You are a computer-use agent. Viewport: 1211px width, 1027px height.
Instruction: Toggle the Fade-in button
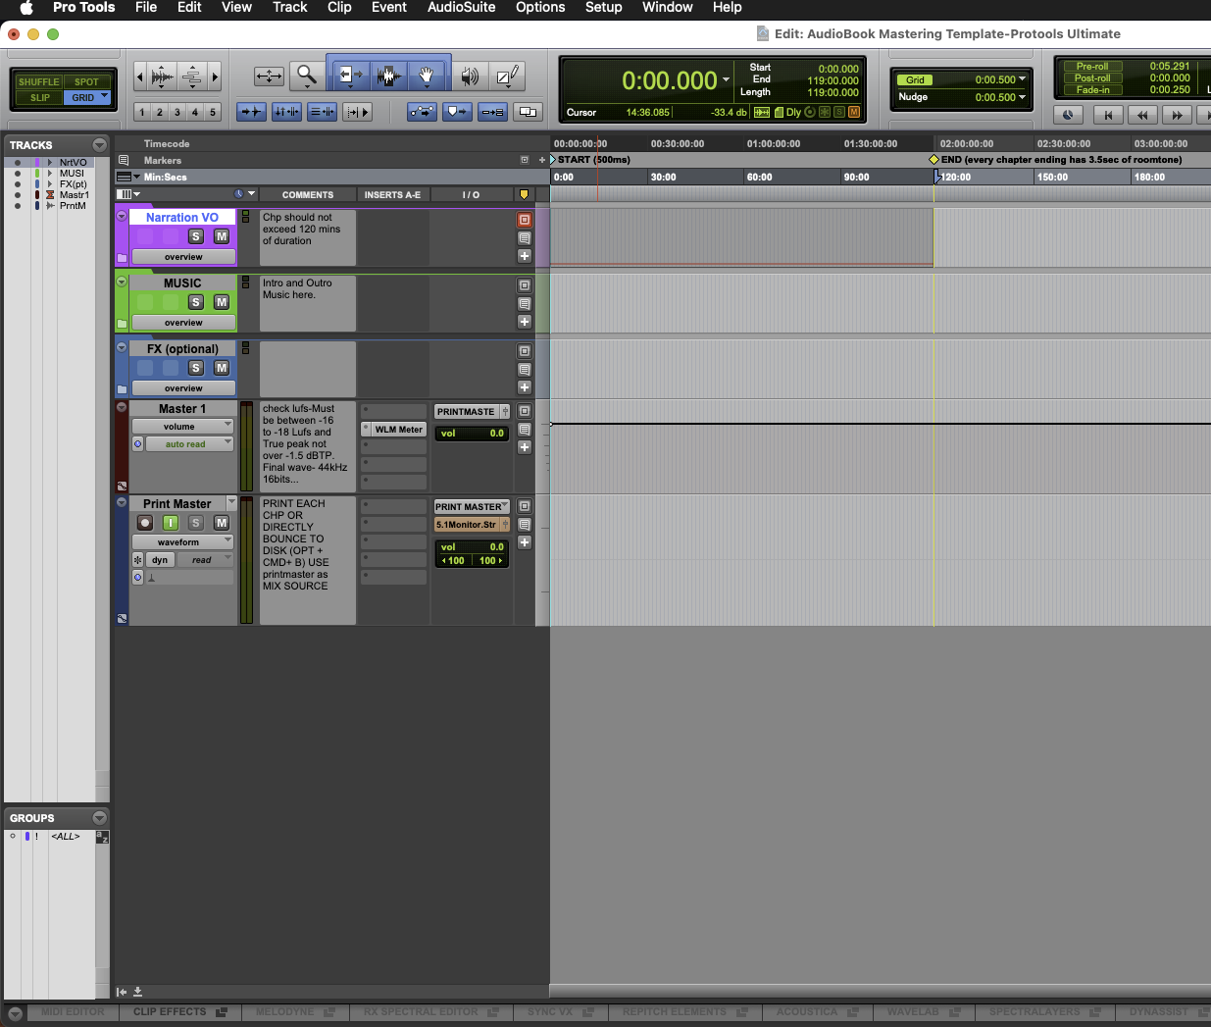pos(1092,90)
